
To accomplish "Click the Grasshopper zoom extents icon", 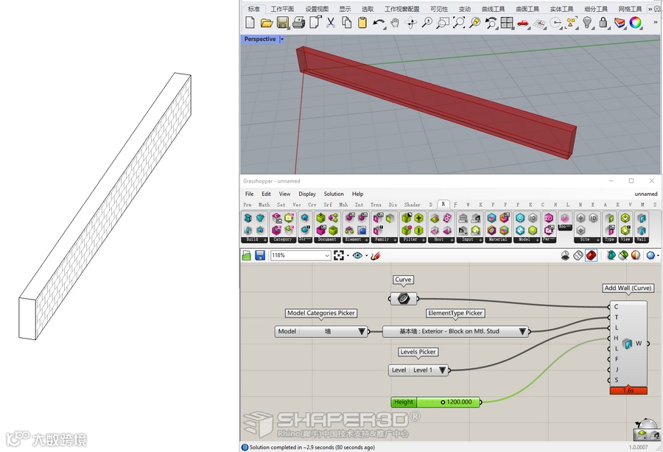I will click(339, 255).
